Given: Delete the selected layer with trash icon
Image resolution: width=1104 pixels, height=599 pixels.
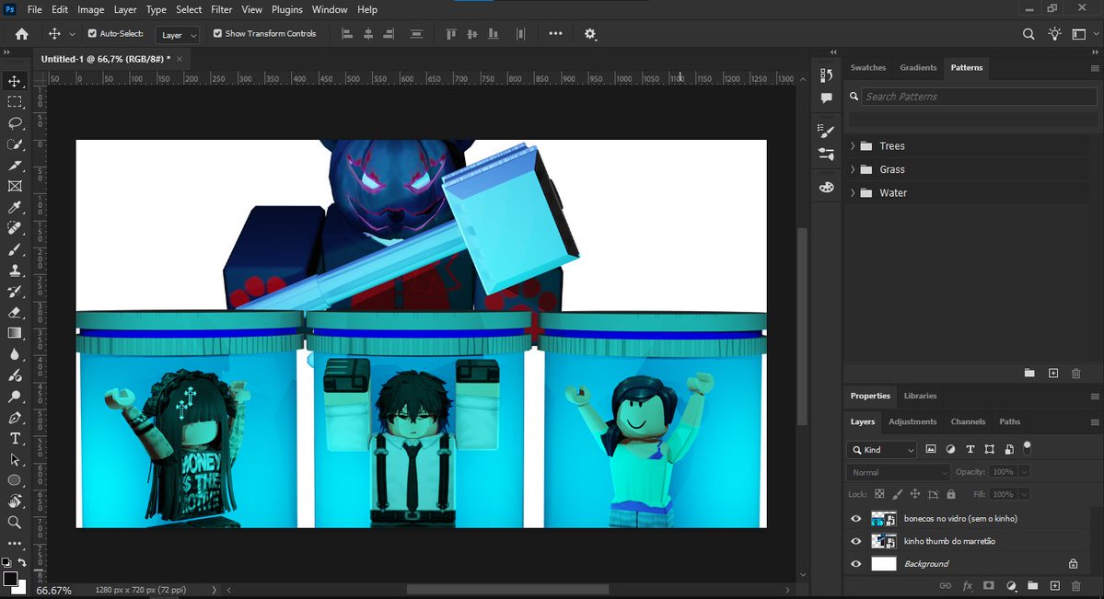Looking at the screenshot, I should click(x=1075, y=585).
